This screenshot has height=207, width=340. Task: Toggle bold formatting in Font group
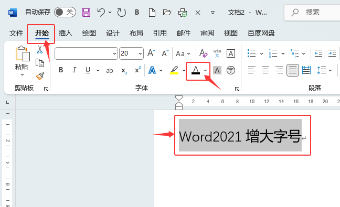(61, 70)
